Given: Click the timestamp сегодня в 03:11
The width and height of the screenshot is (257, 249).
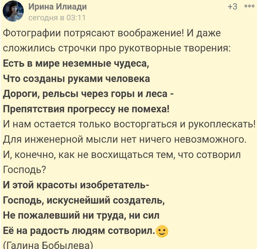Looking at the screenshot, I should (x=57, y=18).
